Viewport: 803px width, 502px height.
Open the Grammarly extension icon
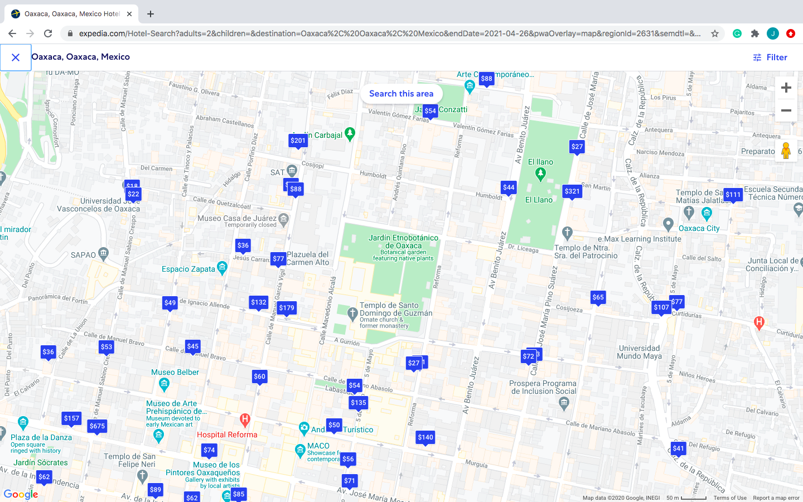pyautogui.click(x=737, y=33)
